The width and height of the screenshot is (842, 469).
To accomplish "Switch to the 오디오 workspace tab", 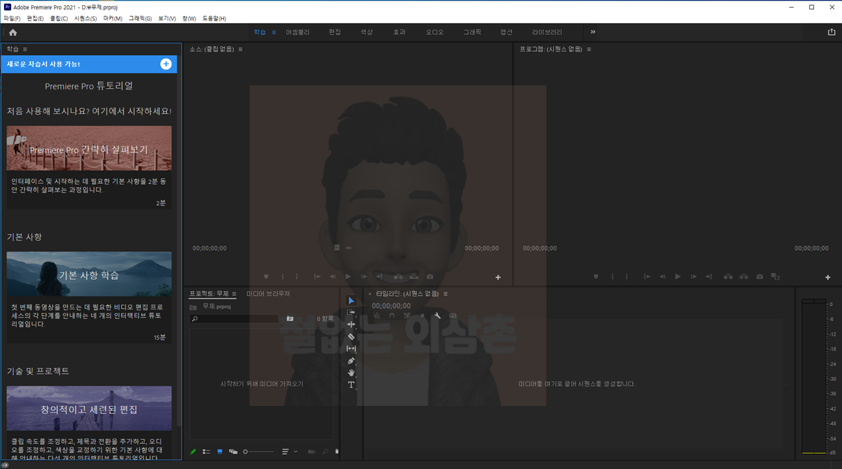I will tap(435, 32).
